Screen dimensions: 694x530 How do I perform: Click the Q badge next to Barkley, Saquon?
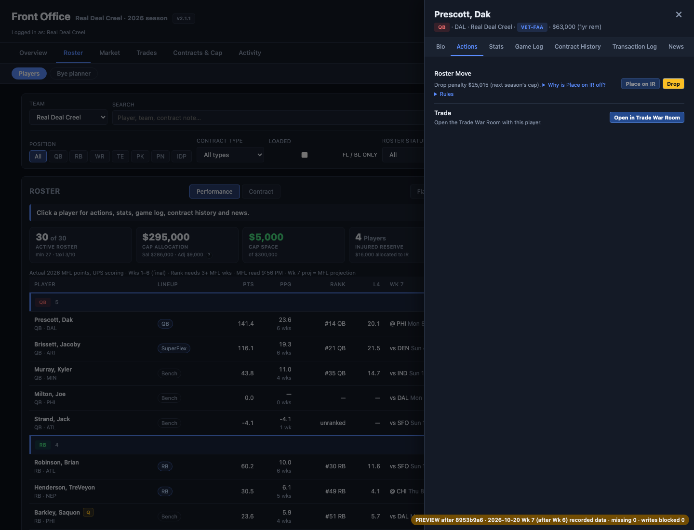88,512
